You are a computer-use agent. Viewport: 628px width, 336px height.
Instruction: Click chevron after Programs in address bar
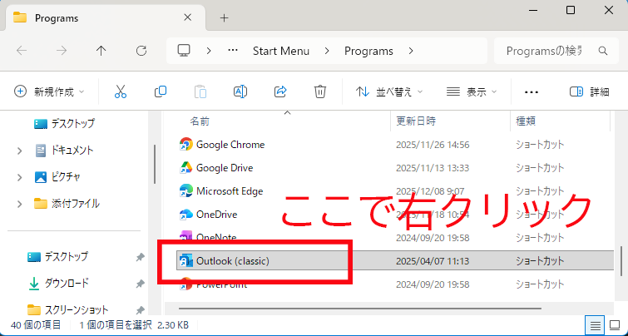411,51
